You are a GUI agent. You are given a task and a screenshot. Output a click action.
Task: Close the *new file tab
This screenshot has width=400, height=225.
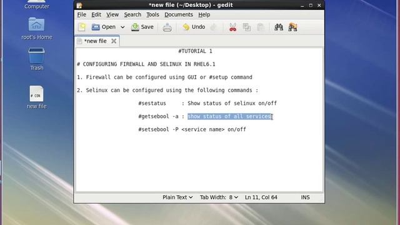coord(114,41)
